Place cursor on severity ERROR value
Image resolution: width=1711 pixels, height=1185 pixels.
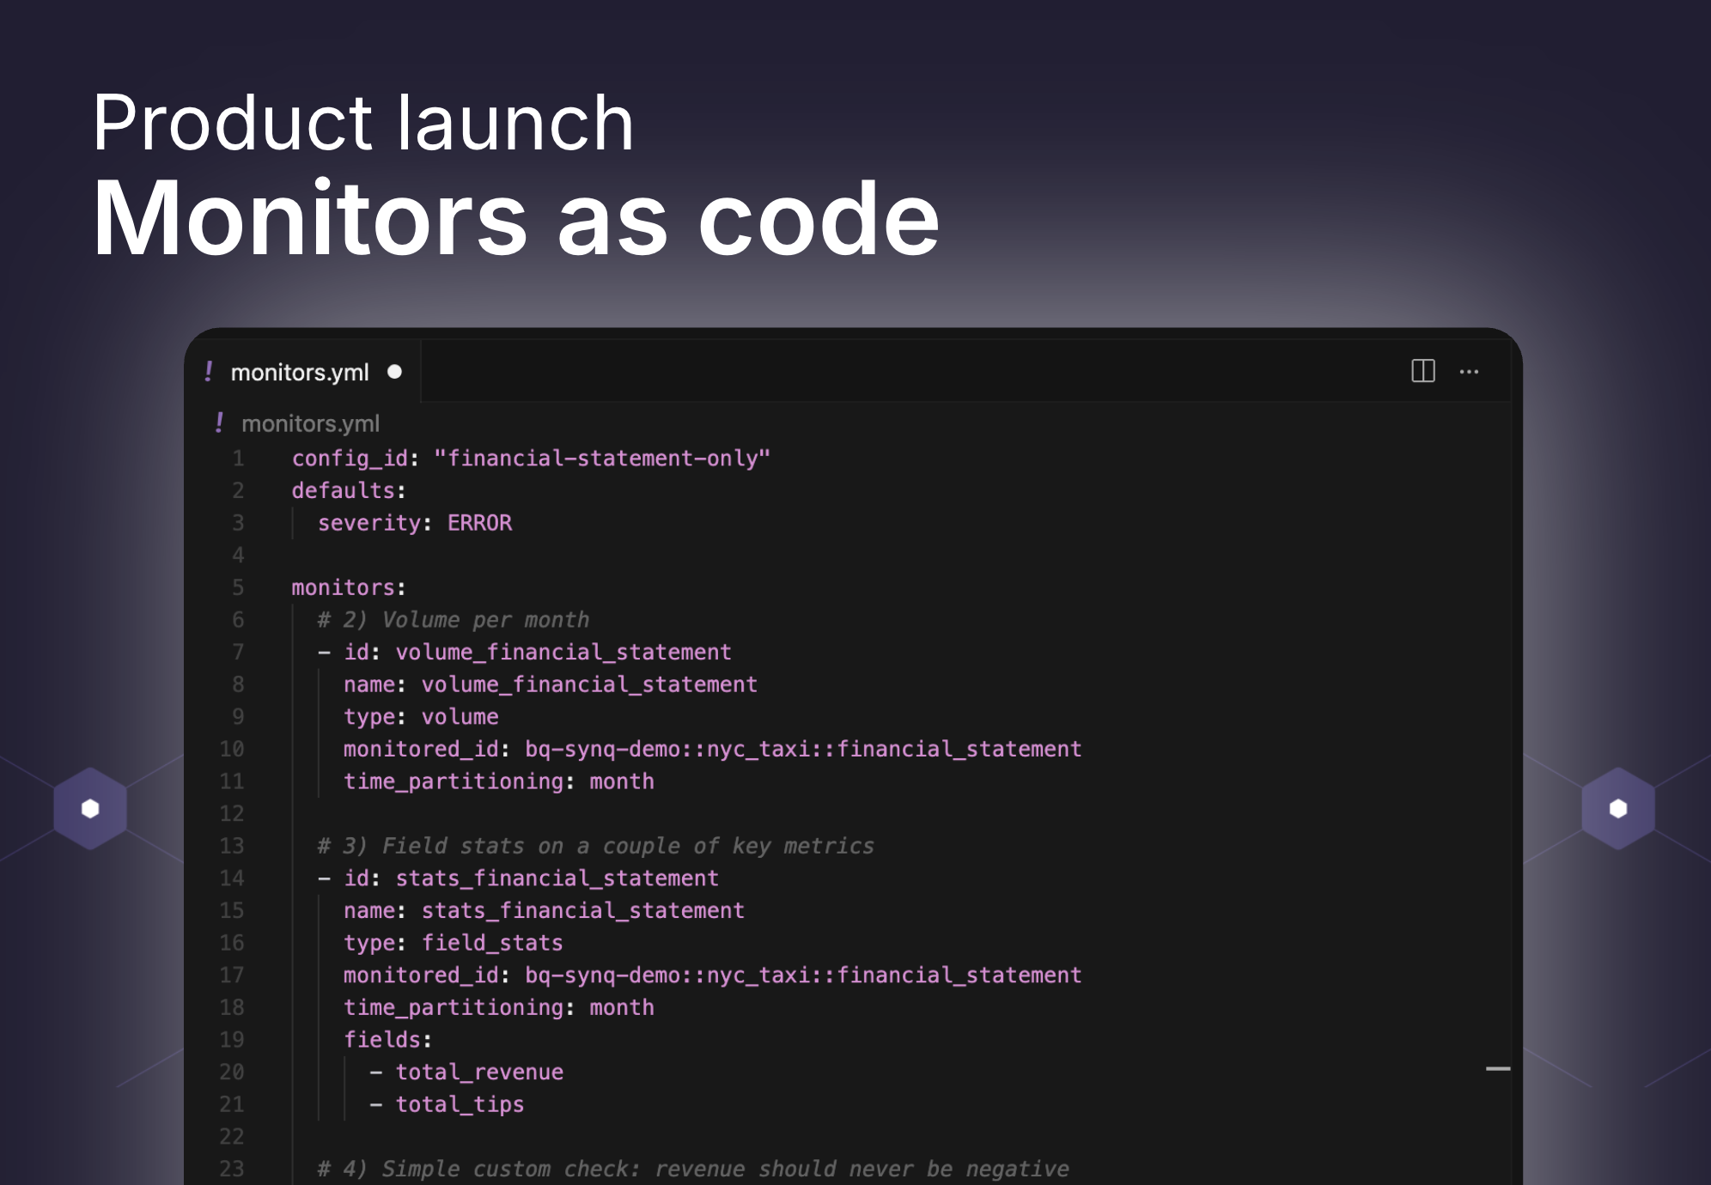[x=479, y=523]
